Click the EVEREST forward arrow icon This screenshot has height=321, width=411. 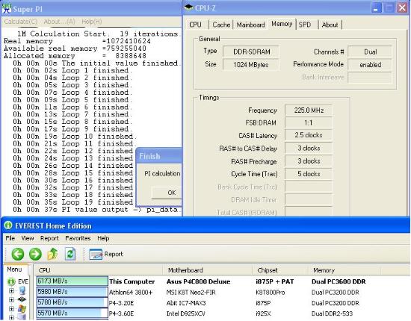(x=35, y=254)
